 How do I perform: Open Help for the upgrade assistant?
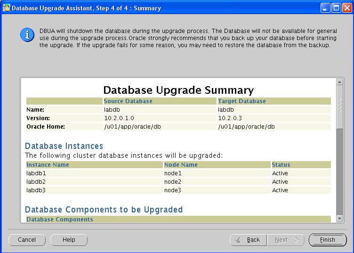coord(69,240)
